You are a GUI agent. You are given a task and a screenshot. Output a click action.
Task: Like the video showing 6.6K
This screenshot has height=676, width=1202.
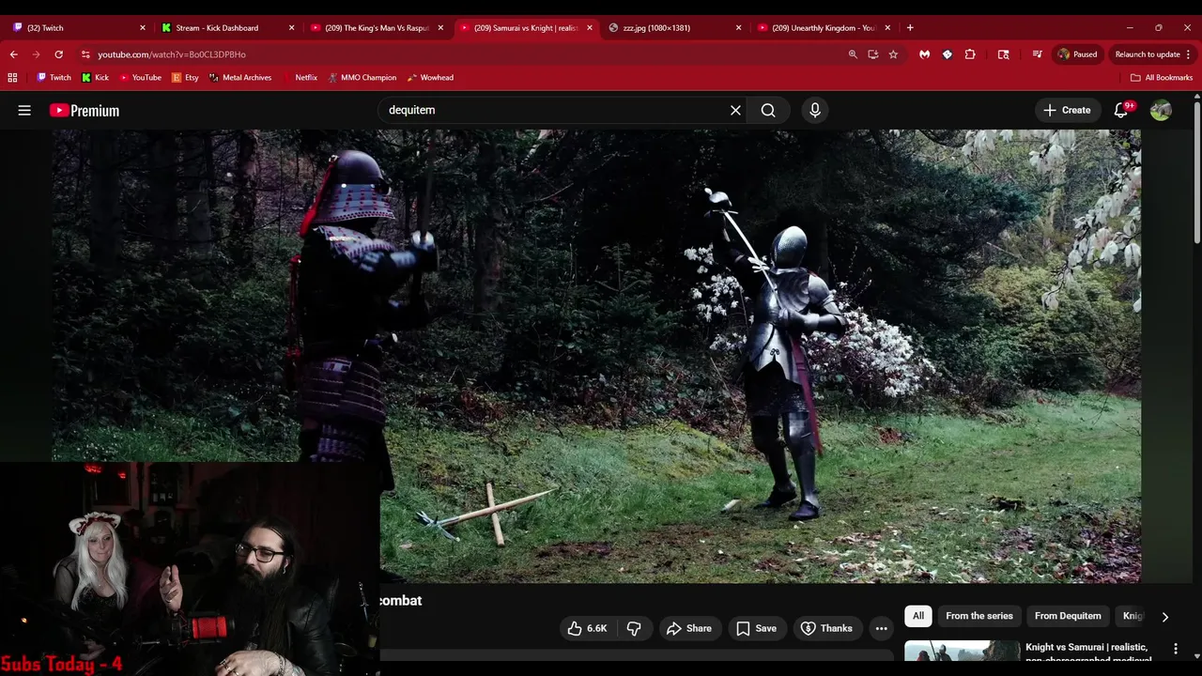point(588,628)
